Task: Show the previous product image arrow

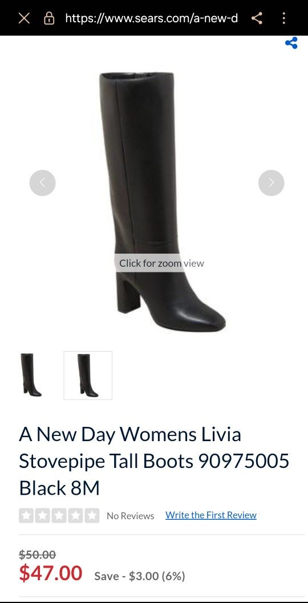Action: coord(42,183)
